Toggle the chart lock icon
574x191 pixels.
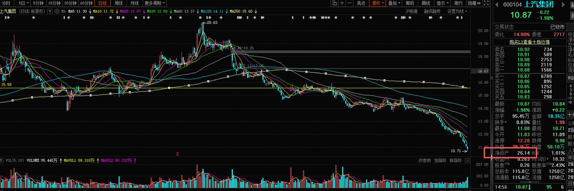tap(334, 3)
